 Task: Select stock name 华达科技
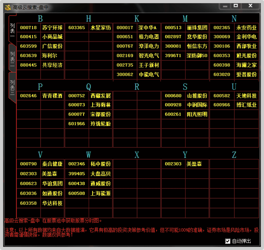click(x=52, y=203)
